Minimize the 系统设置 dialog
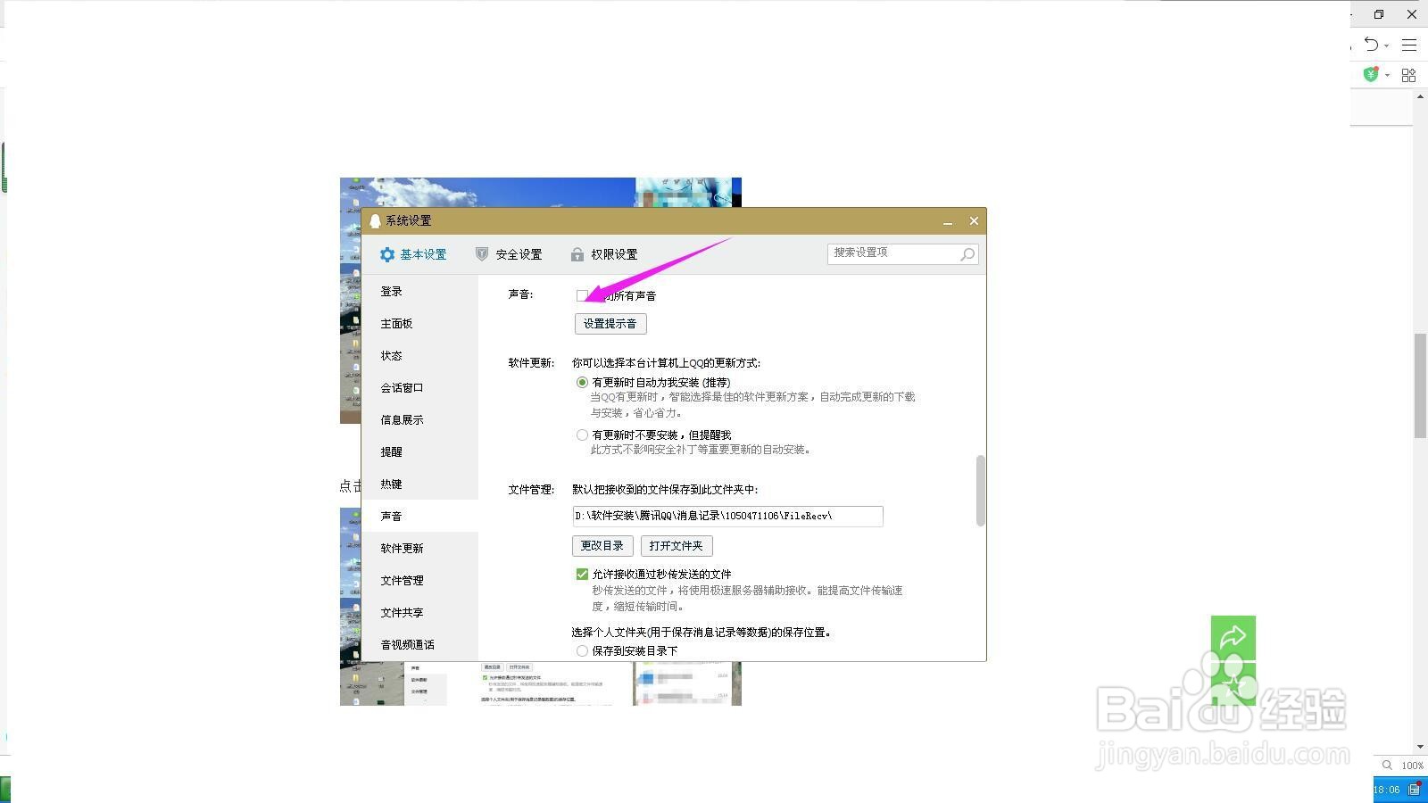 click(948, 220)
